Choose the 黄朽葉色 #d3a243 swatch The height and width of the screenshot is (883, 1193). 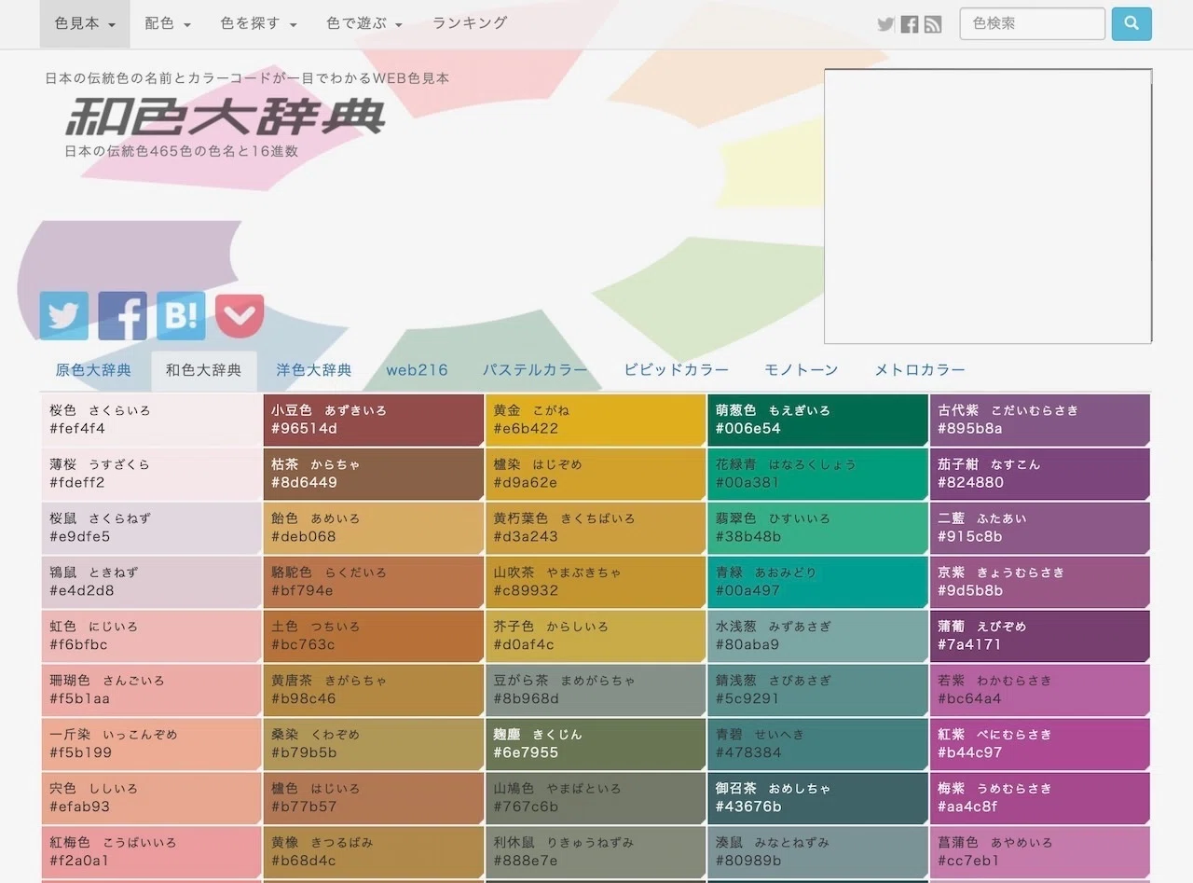click(596, 528)
